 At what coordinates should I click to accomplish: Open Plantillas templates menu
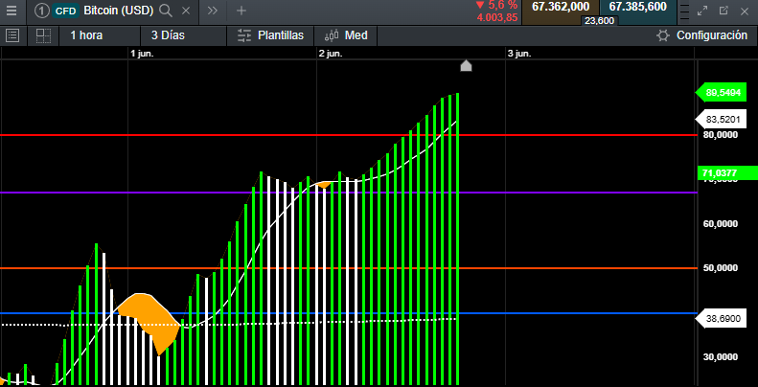[270, 35]
